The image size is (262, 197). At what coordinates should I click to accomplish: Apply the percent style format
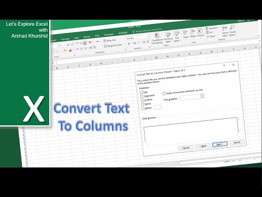pyautogui.click(x=135, y=43)
